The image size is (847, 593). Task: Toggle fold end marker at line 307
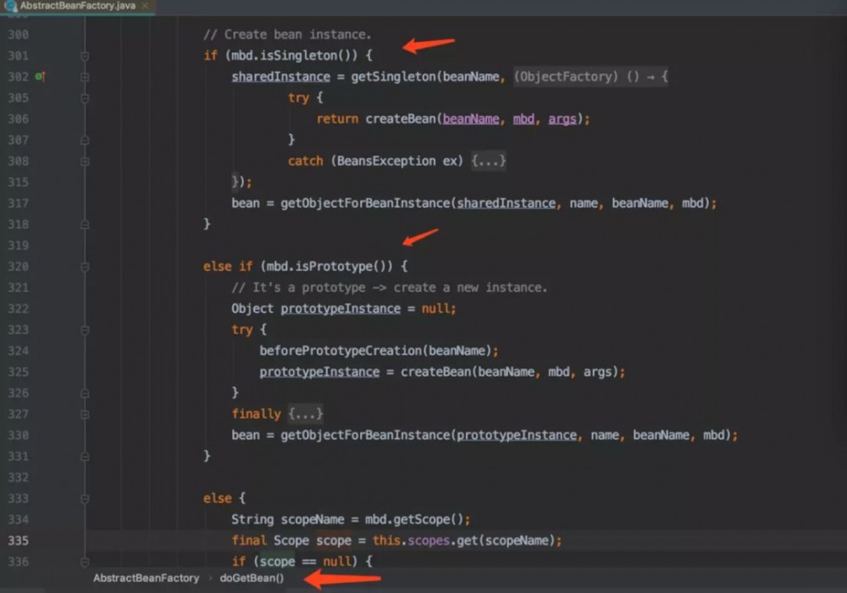click(x=85, y=140)
